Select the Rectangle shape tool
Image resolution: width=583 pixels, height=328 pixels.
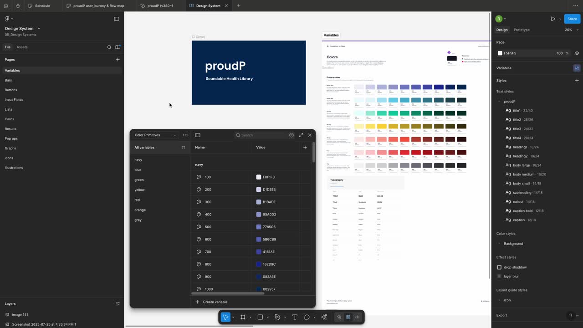[260, 317]
